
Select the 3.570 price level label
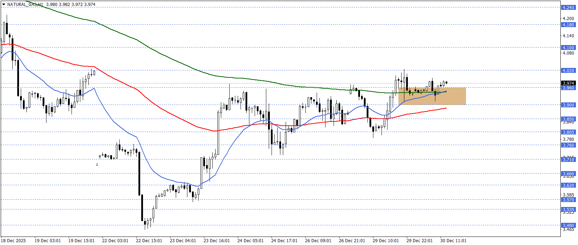click(x=568, y=200)
